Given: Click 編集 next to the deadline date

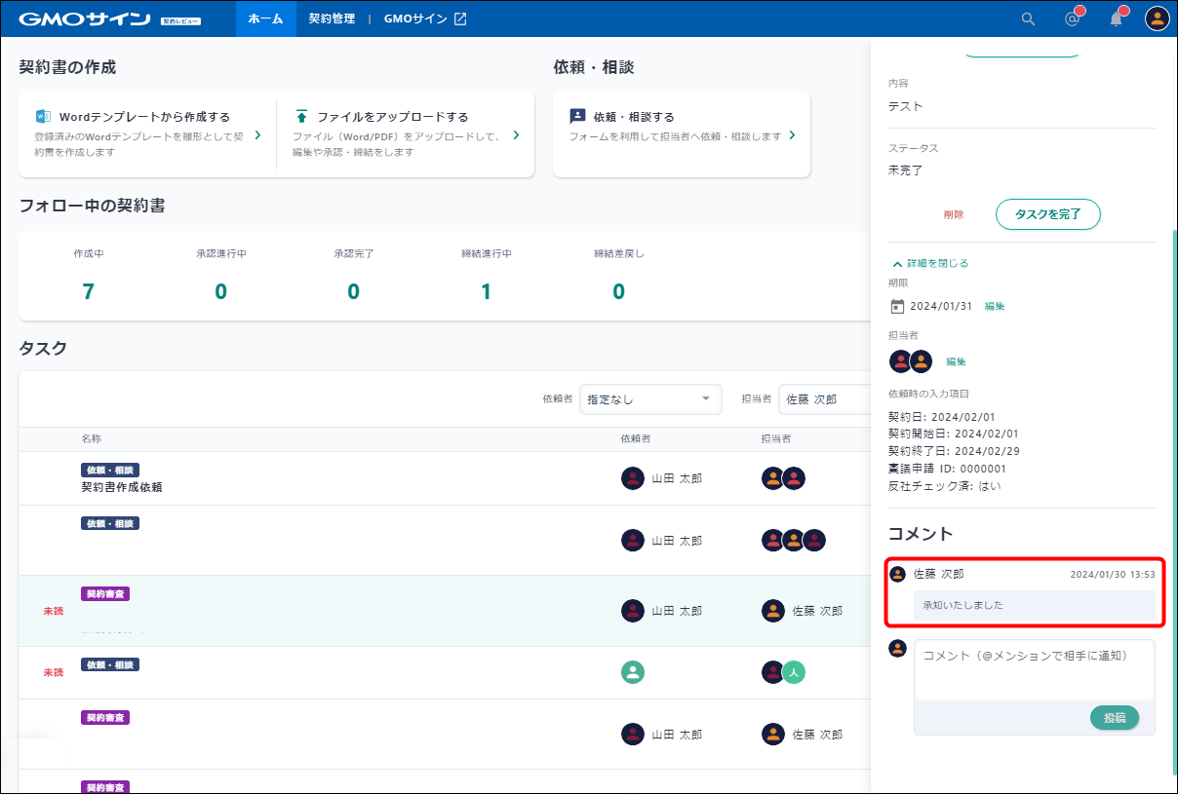Looking at the screenshot, I should 995,306.
